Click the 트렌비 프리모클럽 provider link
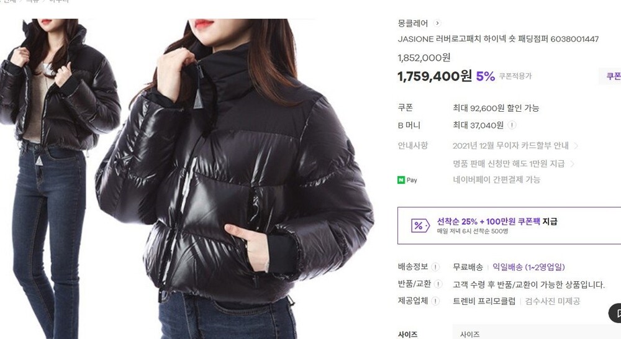 pyautogui.click(x=484, y=301)
